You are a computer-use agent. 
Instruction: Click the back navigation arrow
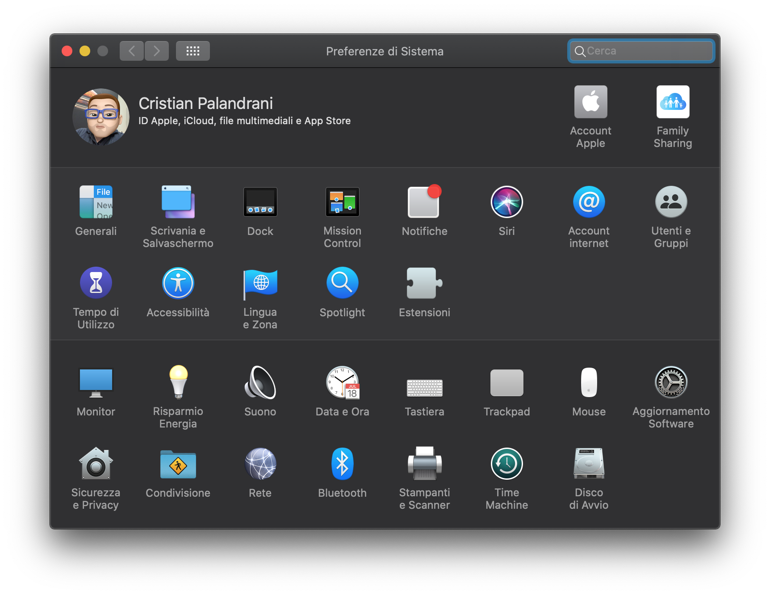click(132, 51)
